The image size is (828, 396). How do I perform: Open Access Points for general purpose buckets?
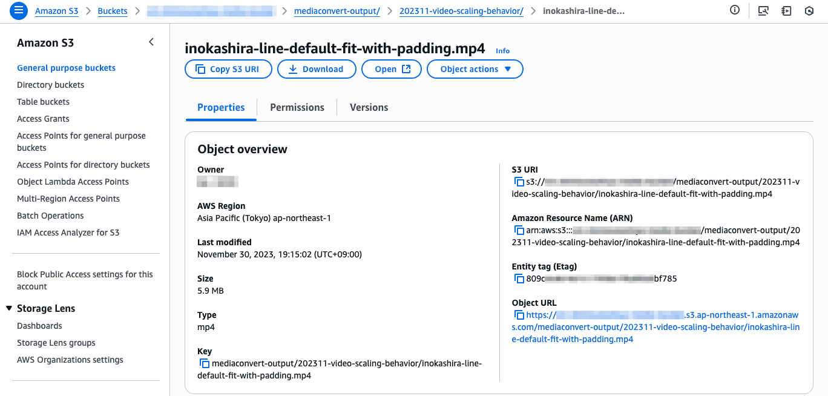(81, 142)
